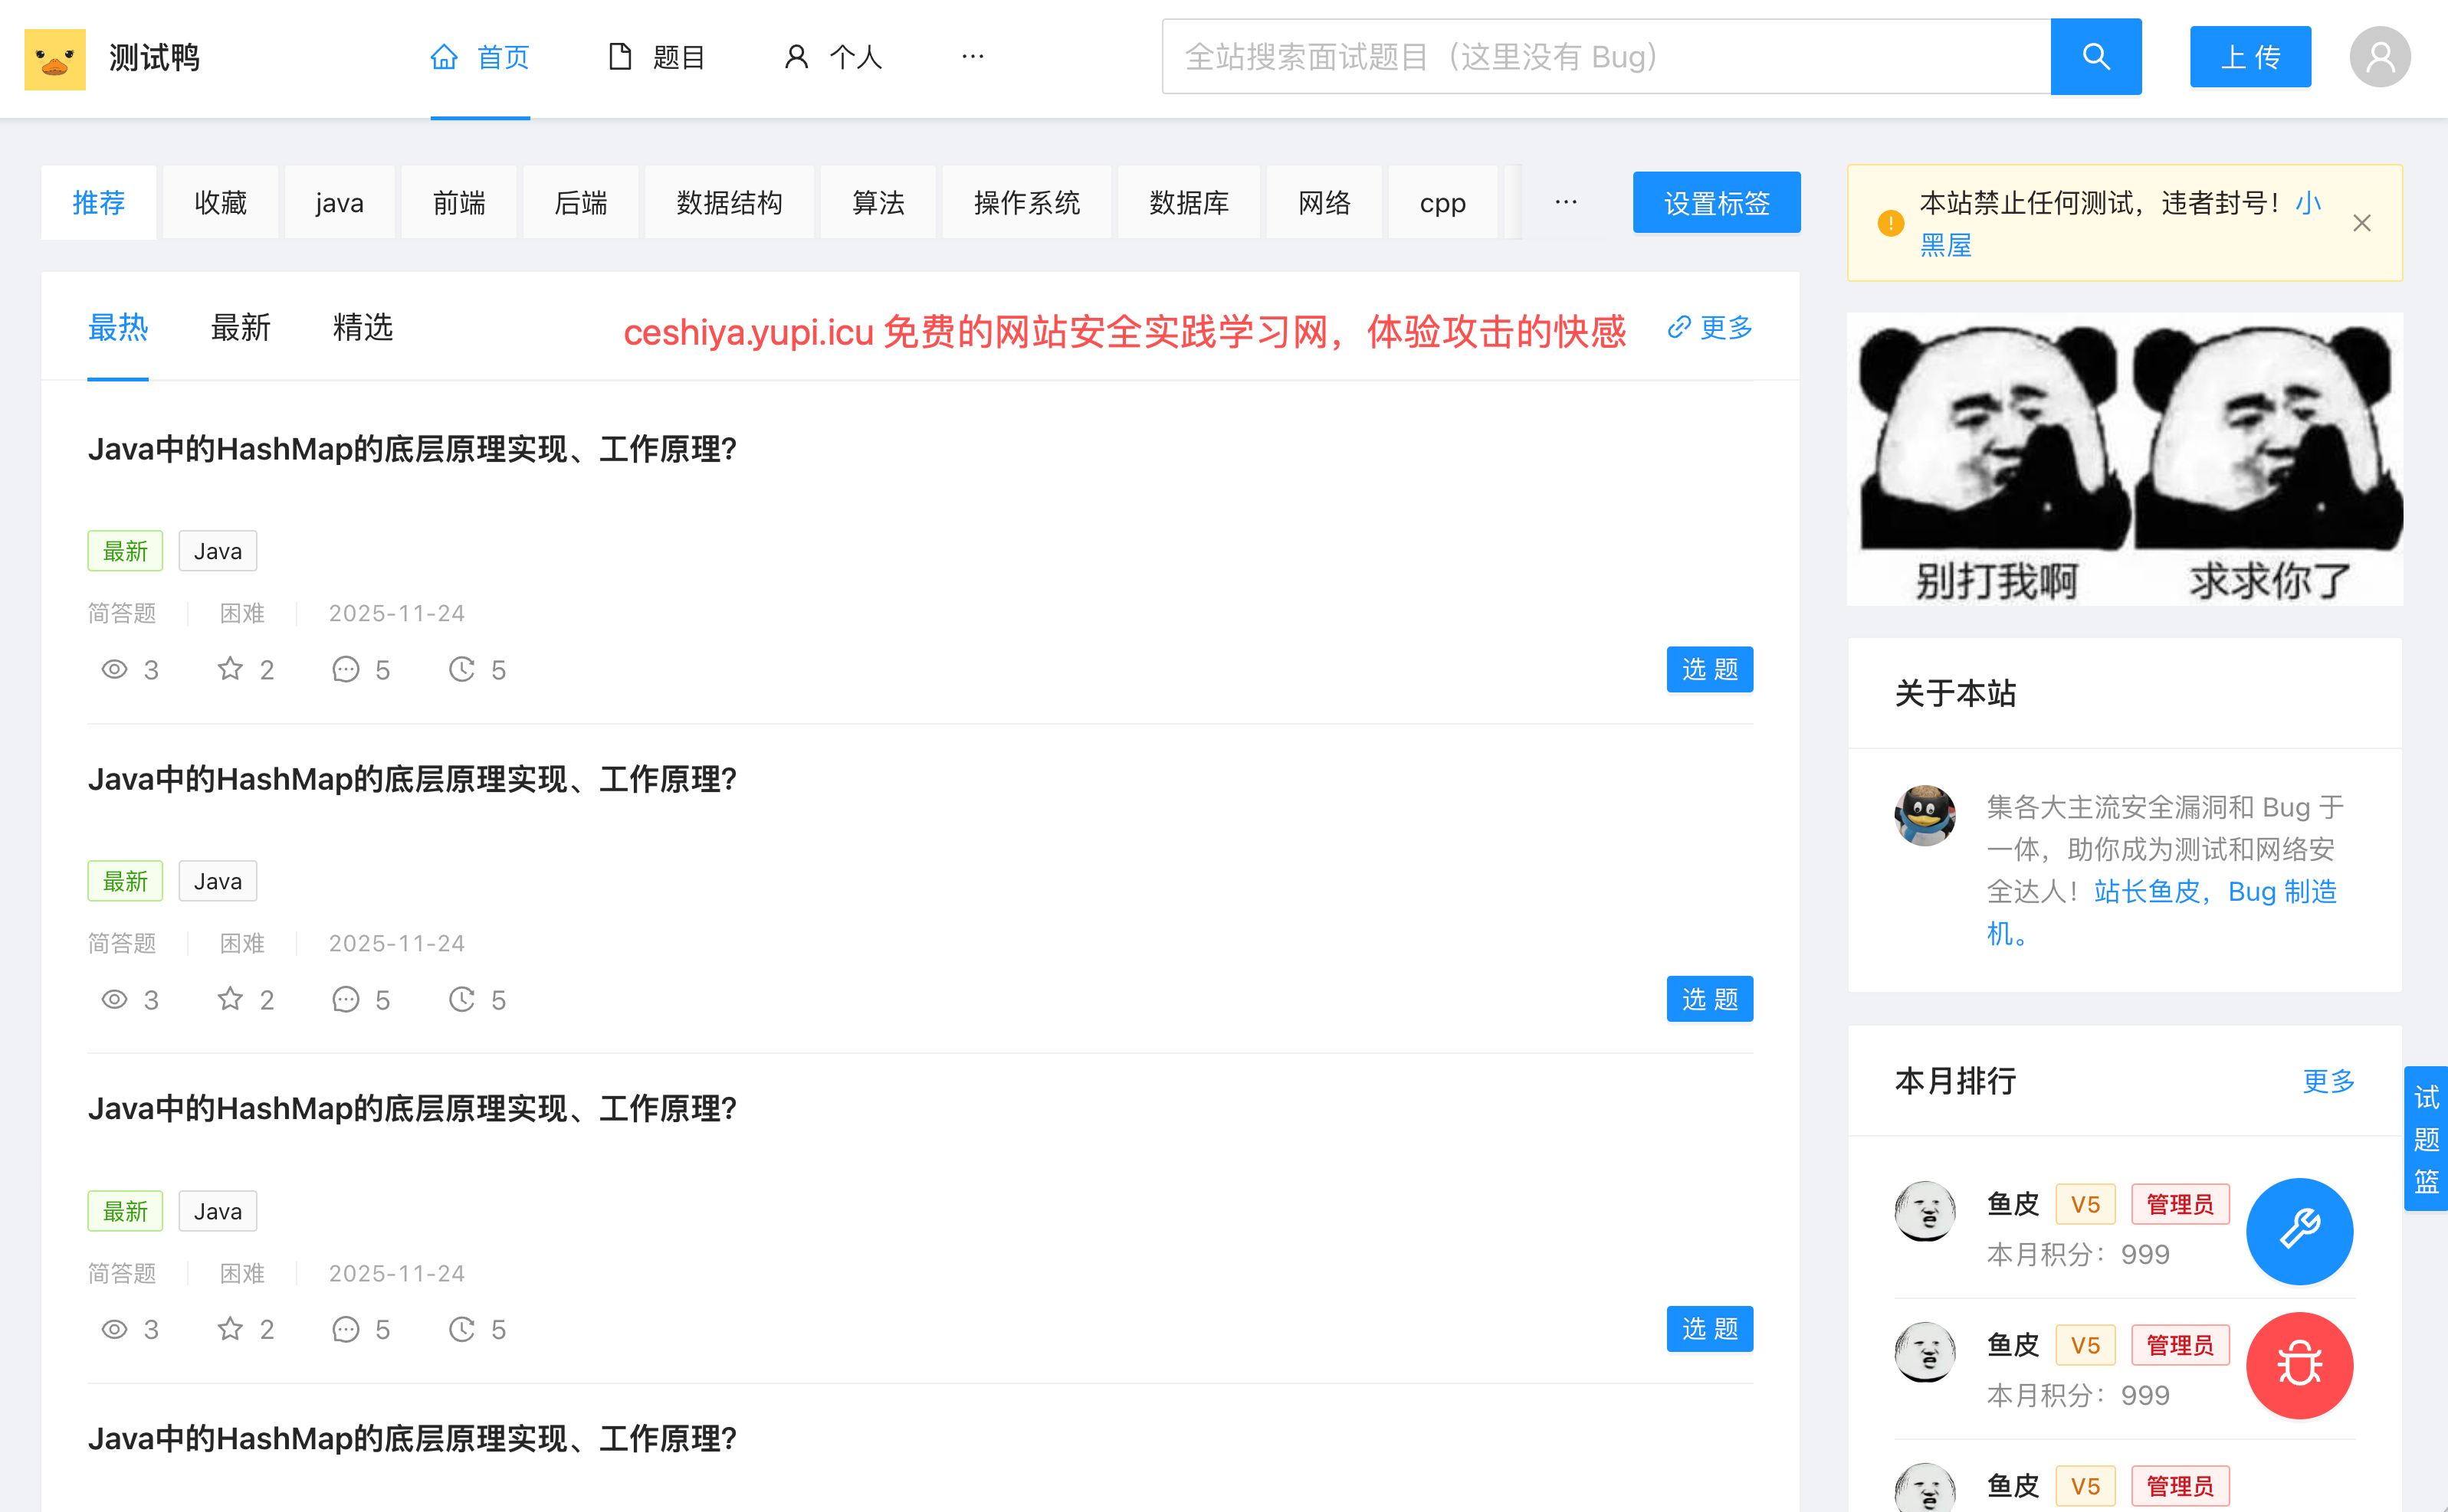Screen dimensions: 2448x1512
Task: Click the comment bubble icon on first question
Action: click(345, 669)
